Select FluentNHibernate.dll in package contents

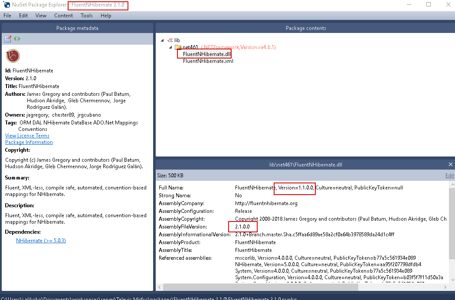(x=207, y=54)
